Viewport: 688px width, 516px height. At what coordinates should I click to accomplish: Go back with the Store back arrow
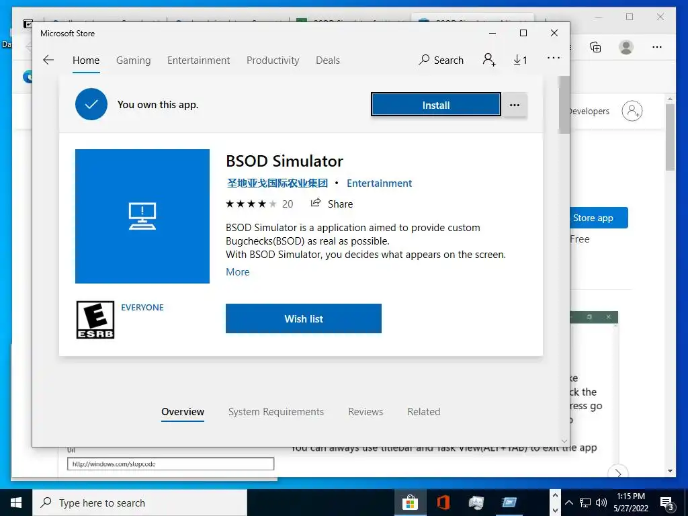tap(48, 60)
